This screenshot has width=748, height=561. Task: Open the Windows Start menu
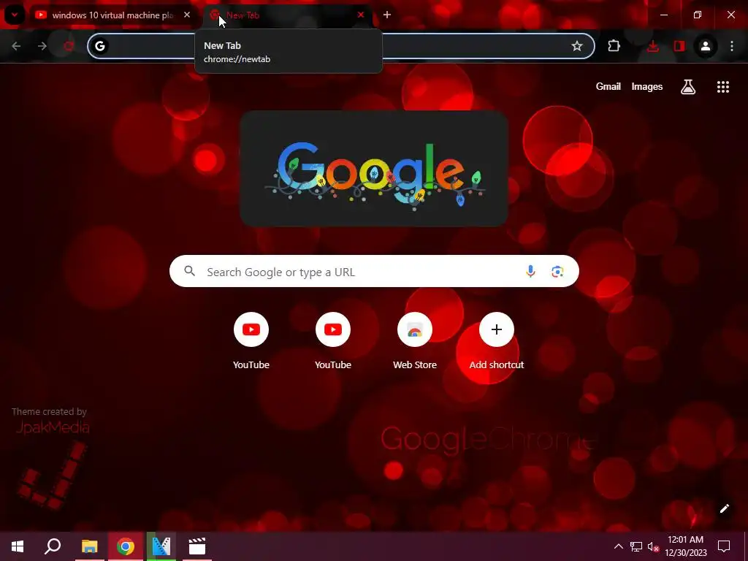pos(18,546)
